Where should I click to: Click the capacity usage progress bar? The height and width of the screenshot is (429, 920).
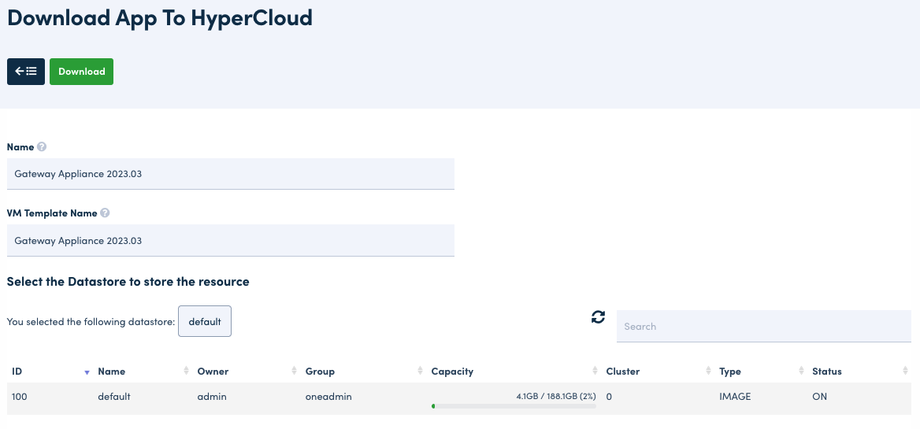(514, 406)
